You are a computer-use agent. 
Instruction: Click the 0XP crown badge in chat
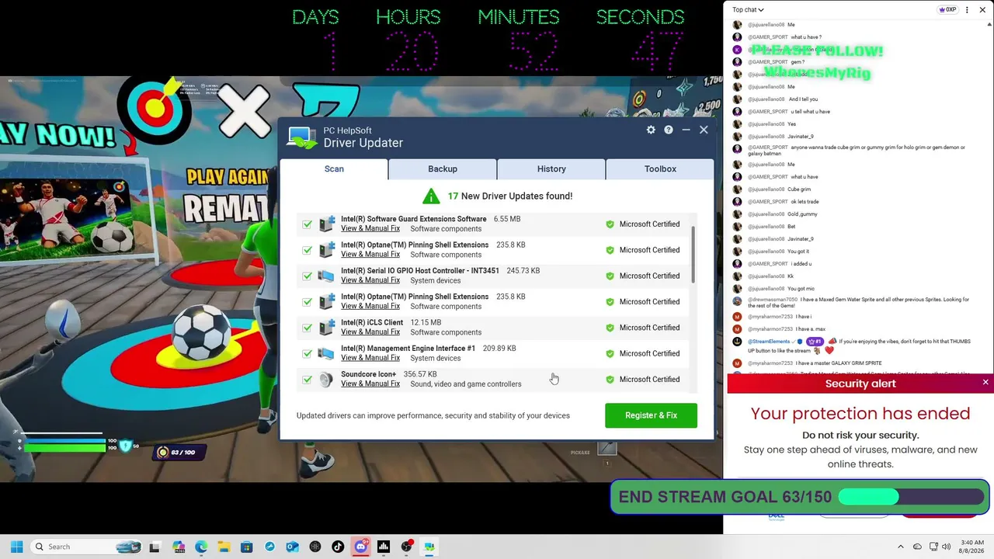point(947,9)
